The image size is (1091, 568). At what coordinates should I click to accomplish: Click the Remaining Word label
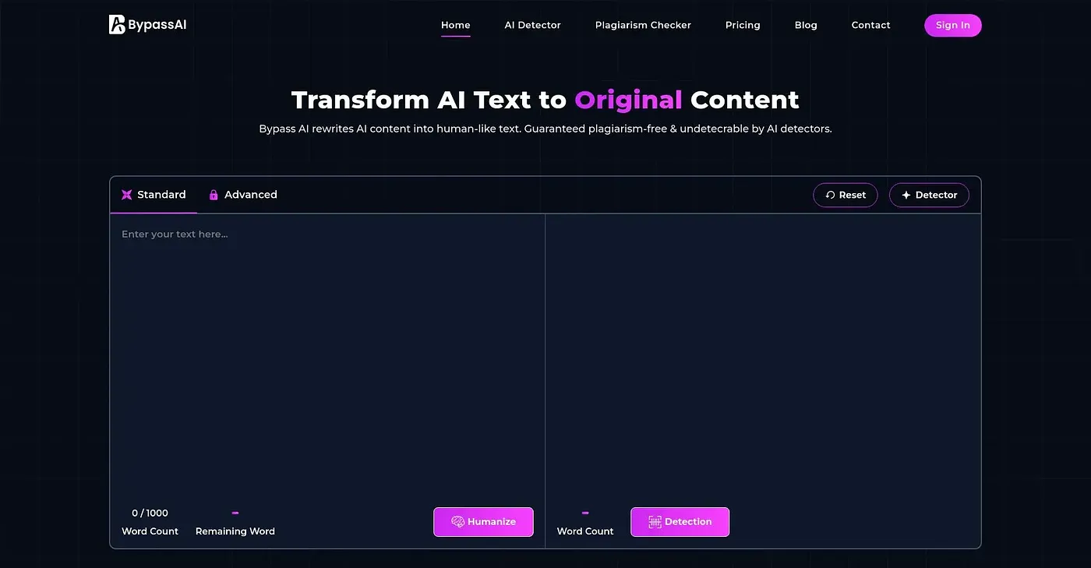click(235, 531)
